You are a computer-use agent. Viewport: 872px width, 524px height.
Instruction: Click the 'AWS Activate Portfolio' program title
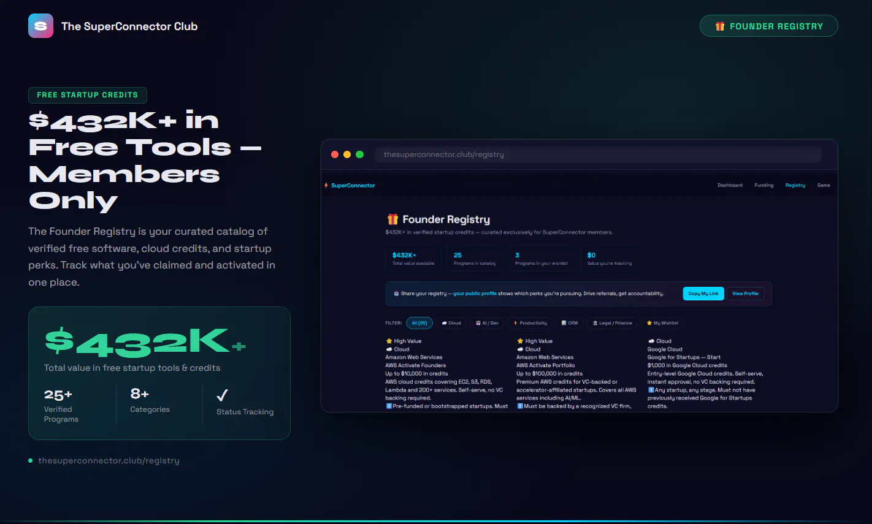click(x=546, y=365)
